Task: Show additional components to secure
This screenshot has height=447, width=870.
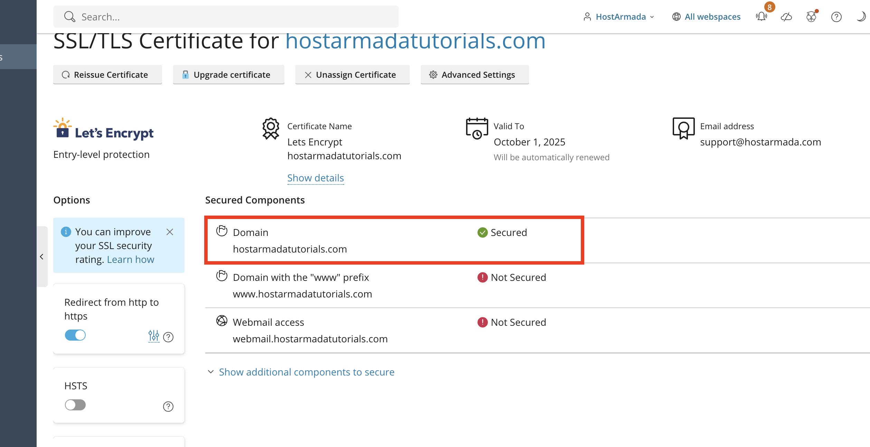Action: pyautogui.click(x=306, y=372)
